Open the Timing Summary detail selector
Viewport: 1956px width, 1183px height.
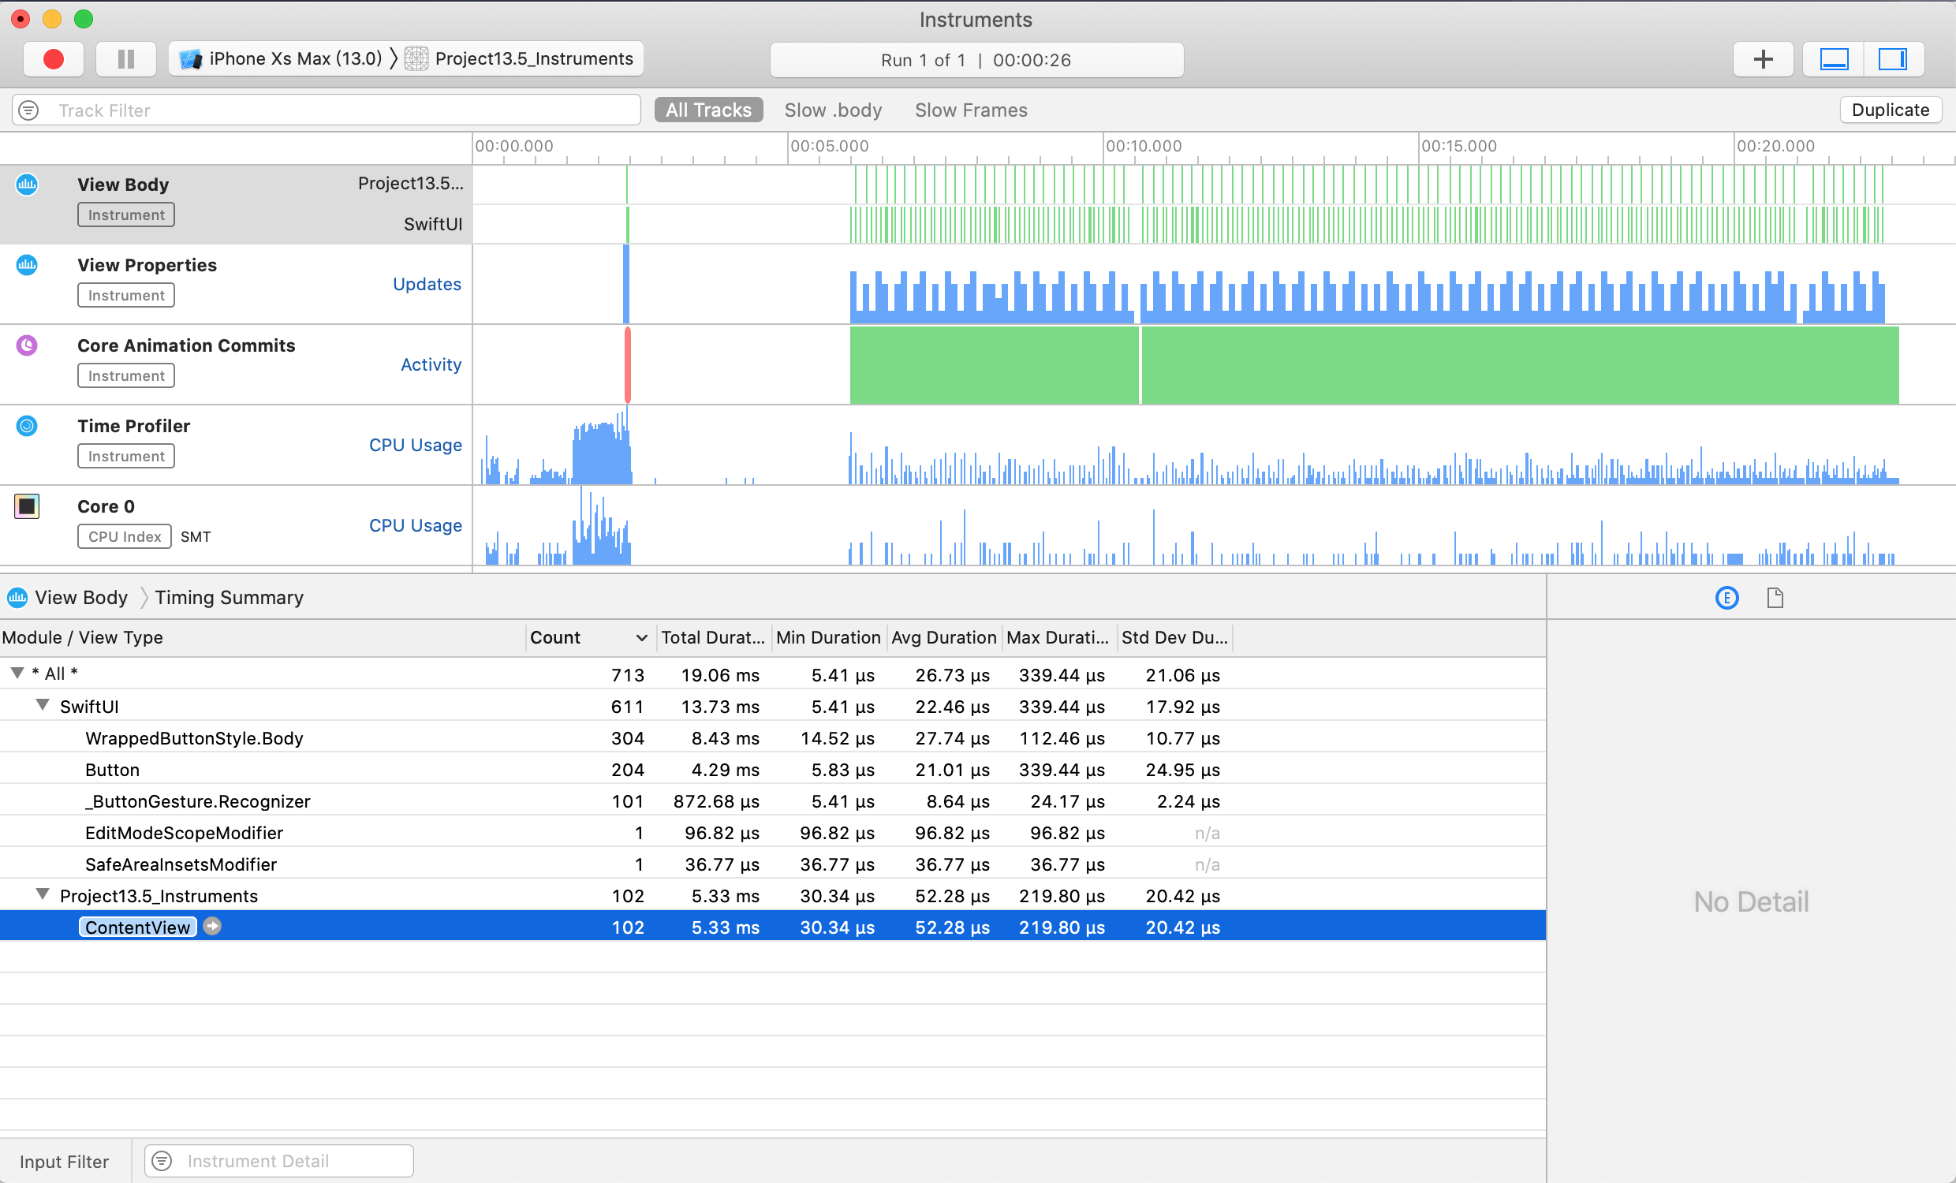[229, 598]
